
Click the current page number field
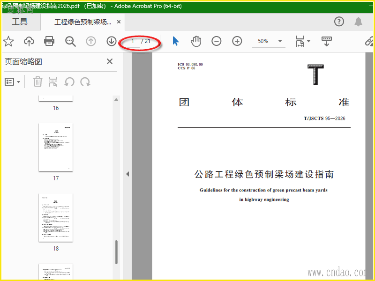click(x=132, y=41)
